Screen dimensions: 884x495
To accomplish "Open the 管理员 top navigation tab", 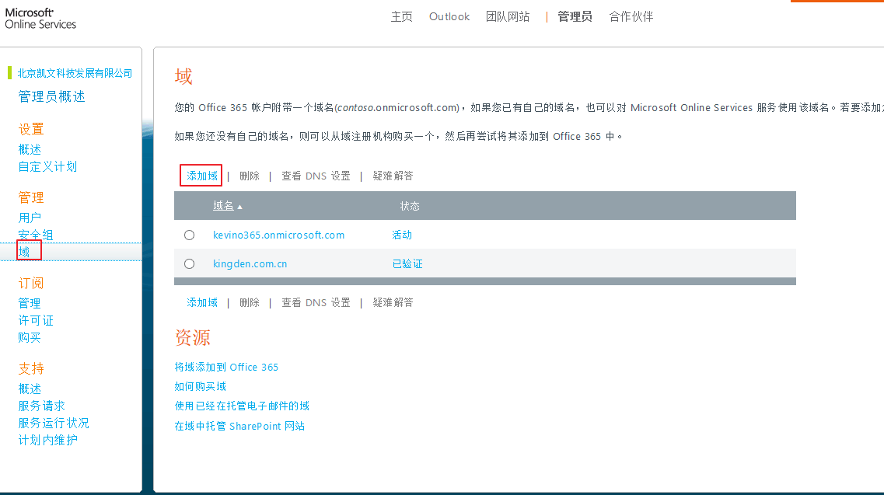I will click(575, 17).
